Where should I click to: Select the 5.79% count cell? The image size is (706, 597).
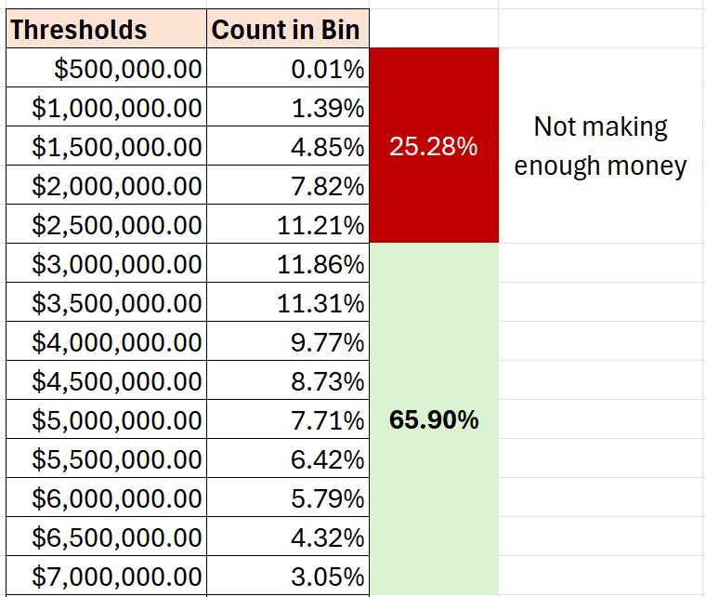[x=288, y=498]
